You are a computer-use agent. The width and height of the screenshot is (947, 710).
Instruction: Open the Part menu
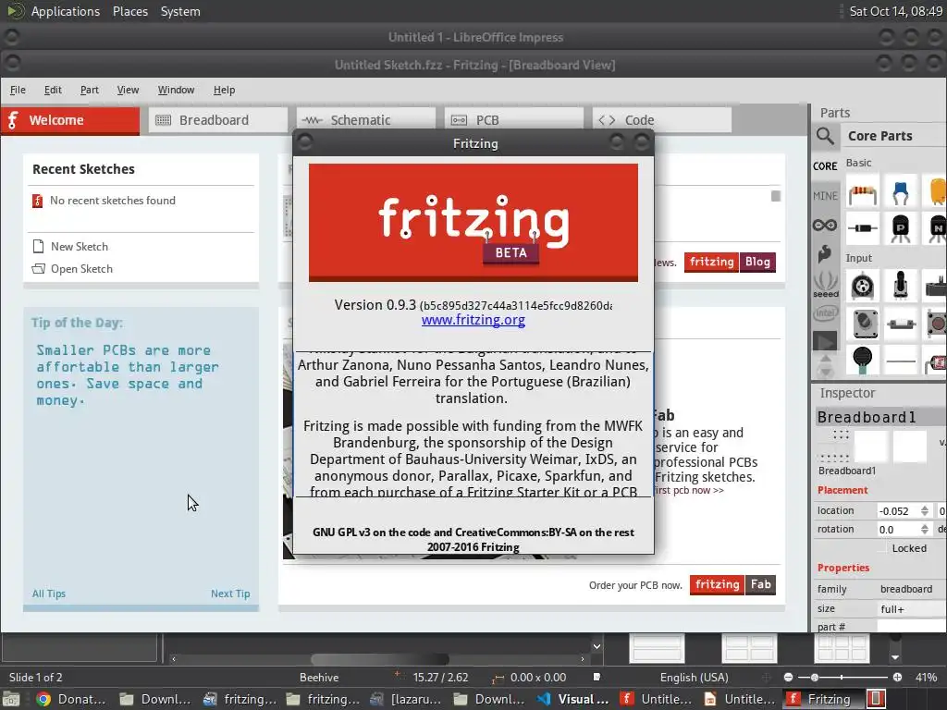[x=90, y=90]
